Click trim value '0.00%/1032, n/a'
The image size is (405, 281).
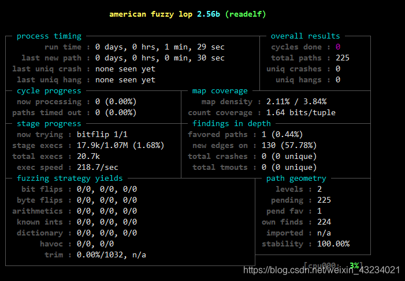point(112,255)
